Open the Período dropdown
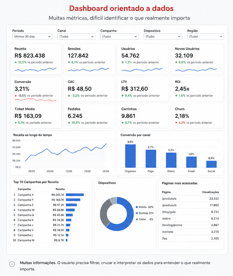Image resolution: width=233 pixels, height=276 pixels. [x=32, y=37]
